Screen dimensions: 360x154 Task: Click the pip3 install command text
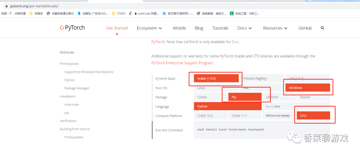231,129
